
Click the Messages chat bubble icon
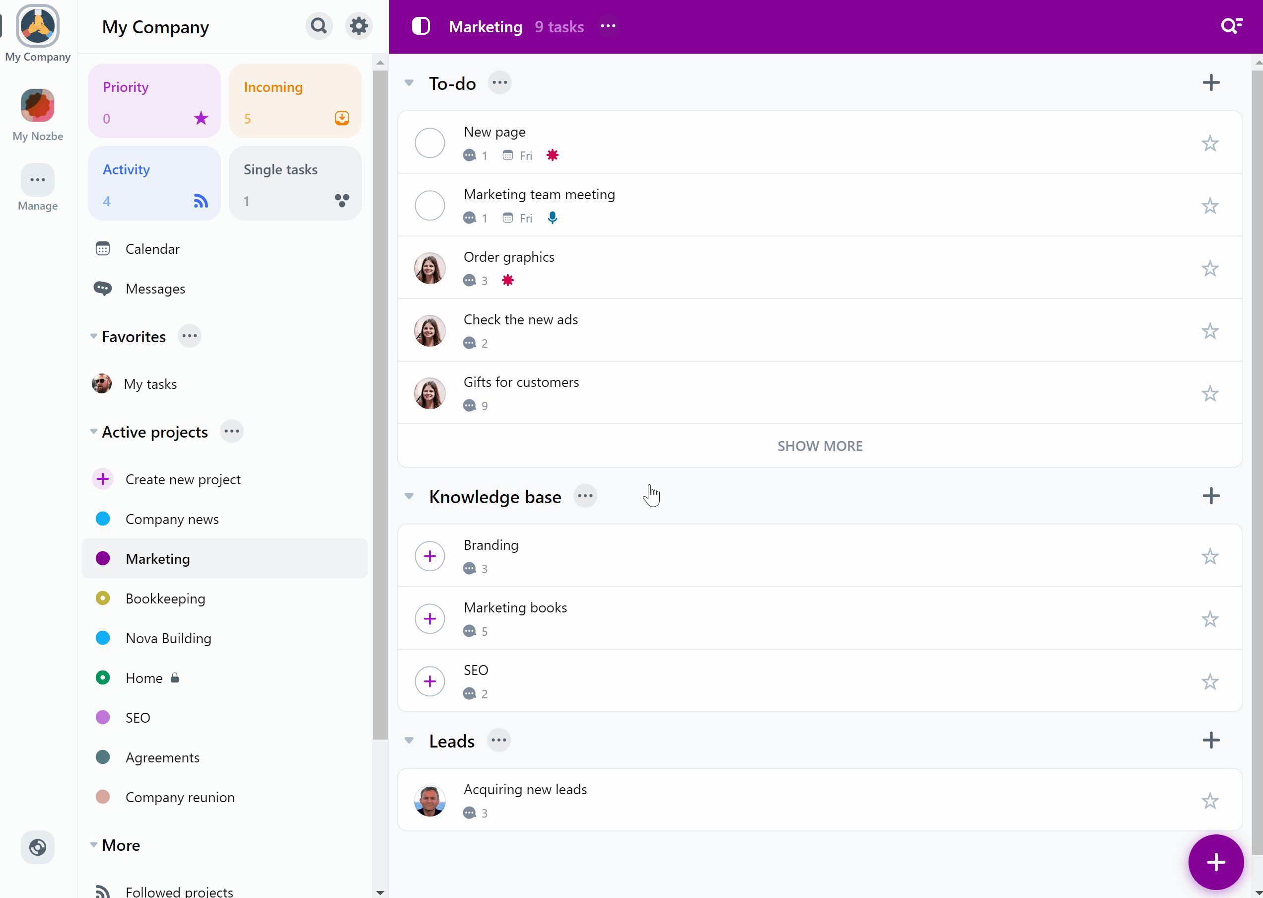pos(103,289)
